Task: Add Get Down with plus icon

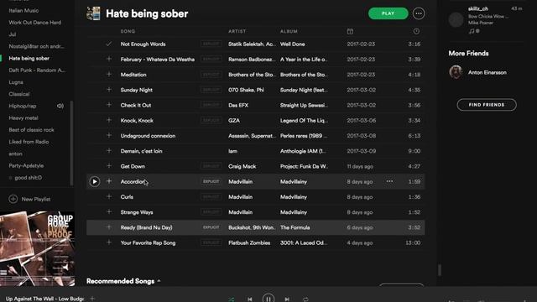Action: [109, 166]
